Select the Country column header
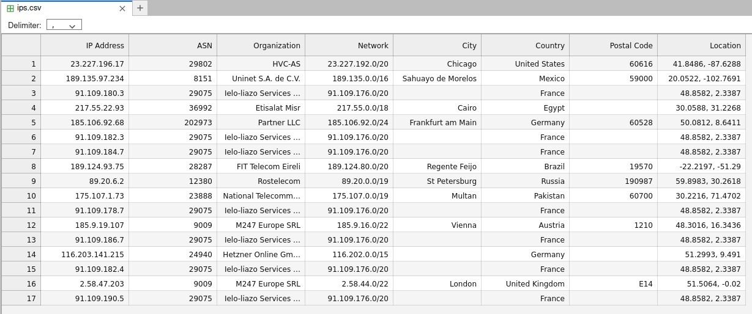 point(525,46)
